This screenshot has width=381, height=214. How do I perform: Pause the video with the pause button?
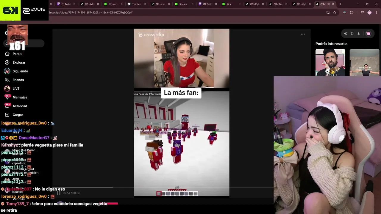point(59,193)
